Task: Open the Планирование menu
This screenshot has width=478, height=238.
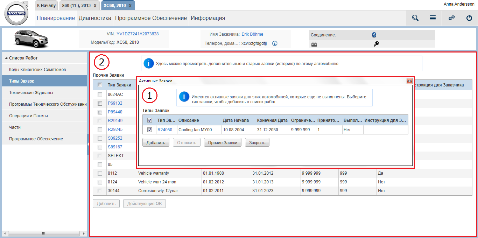Action: click(56, 18)
